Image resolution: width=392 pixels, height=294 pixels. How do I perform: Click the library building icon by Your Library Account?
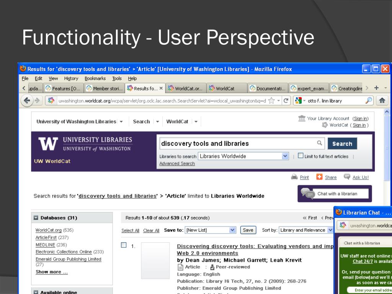pyautogui.click(x=302, y=118)
